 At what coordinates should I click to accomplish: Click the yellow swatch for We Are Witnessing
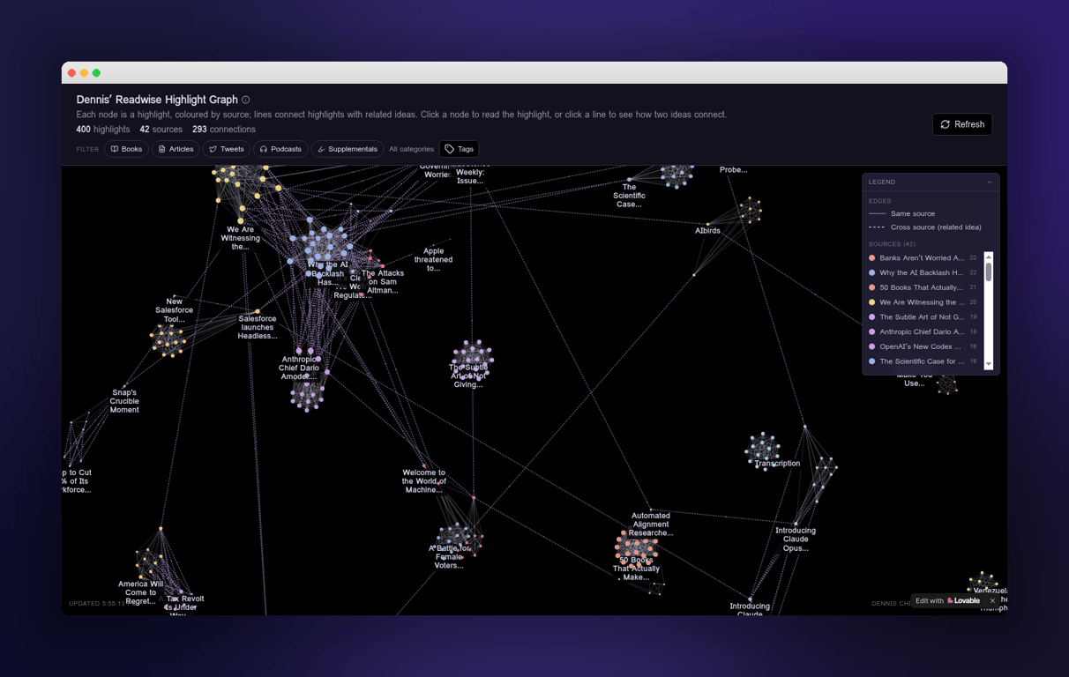(872, 302)
